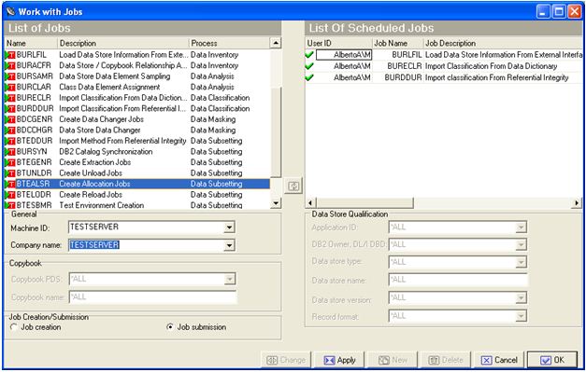Open the Machine ID dropdown

point(229,227)
